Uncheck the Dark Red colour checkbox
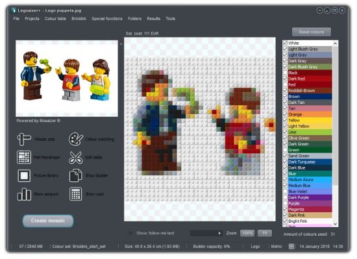Viewport: 357px width, 259px height. [286, 79]
